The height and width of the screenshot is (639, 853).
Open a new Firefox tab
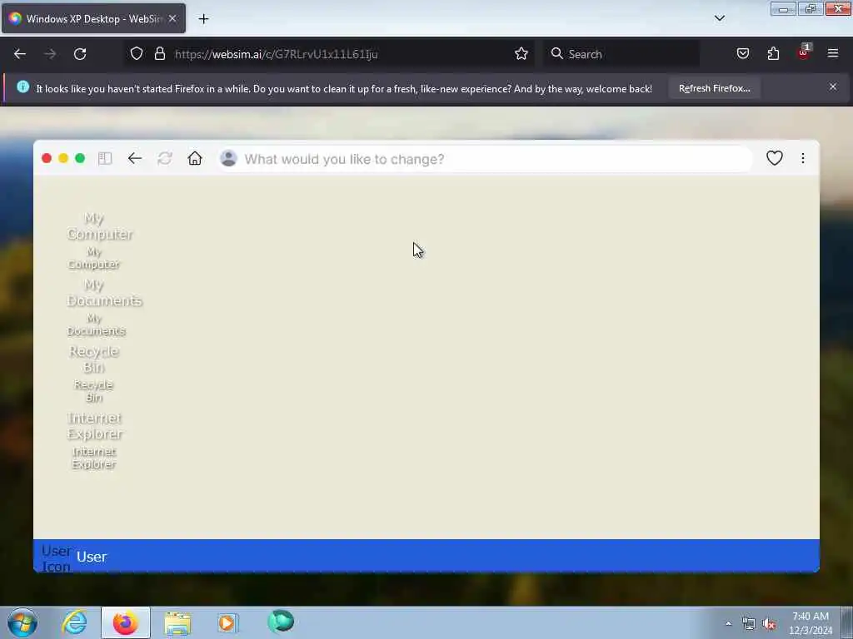click(x=203, y=19)
